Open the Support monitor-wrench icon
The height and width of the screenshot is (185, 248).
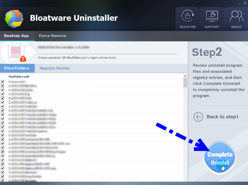[212, 16]
